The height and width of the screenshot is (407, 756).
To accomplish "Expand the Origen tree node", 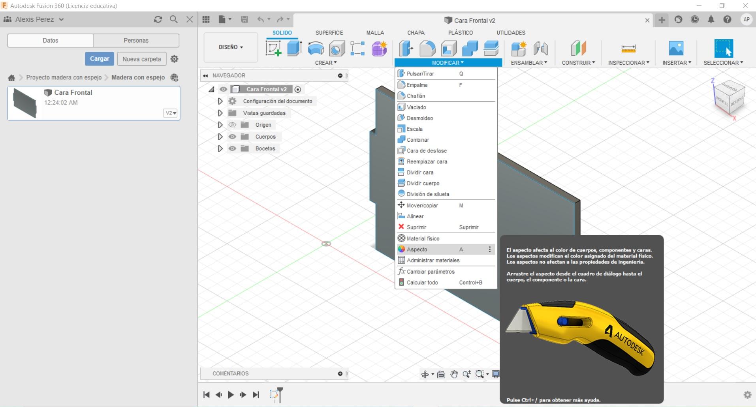I will [x=220, y=125].
